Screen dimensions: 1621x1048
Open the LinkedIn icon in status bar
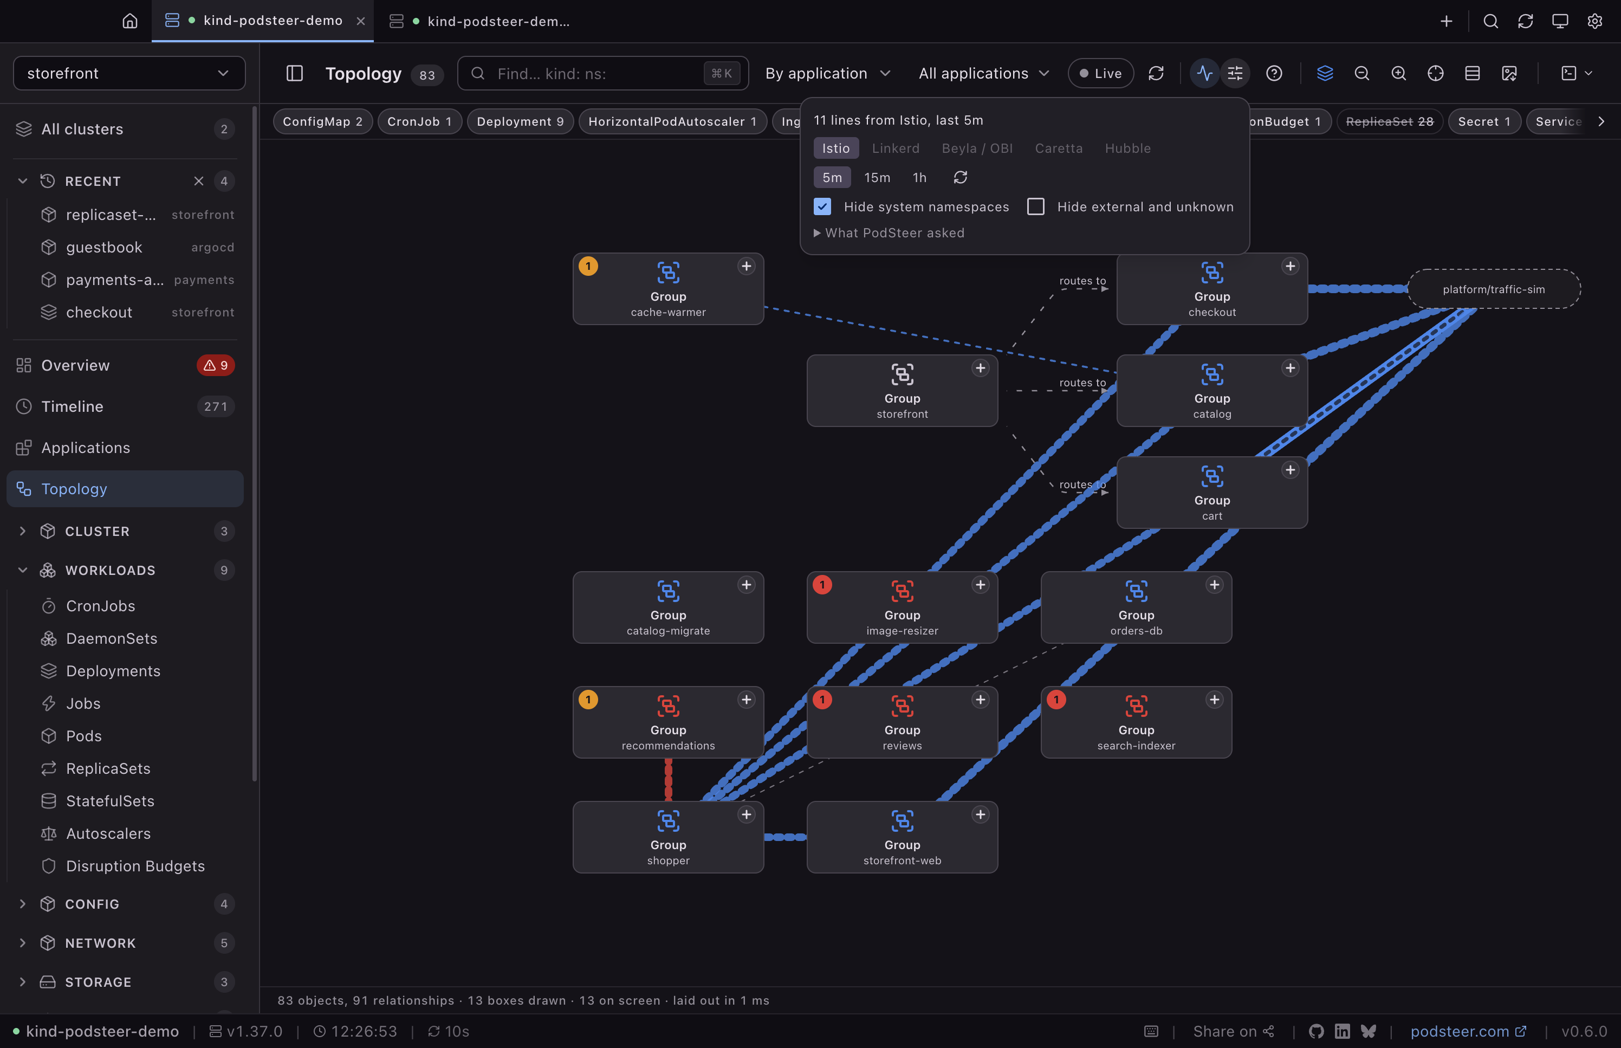[x=1342, y=1031]
